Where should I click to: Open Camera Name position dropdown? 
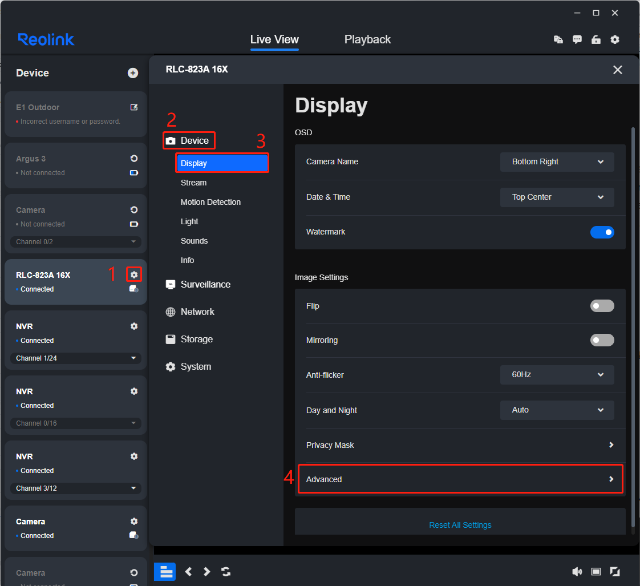[557, 162]
